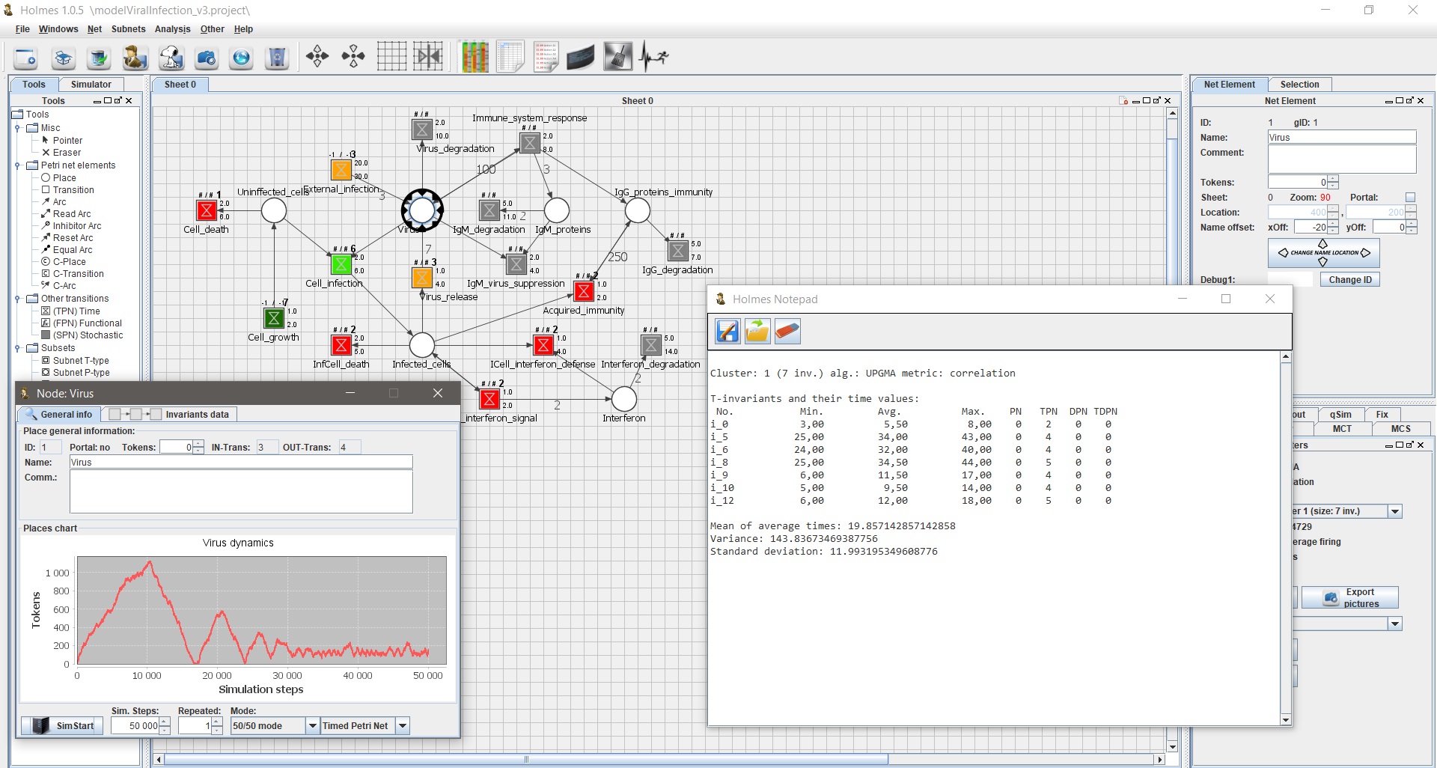
Task: Toggle the Portal checkbox in Net Element
Action: (1410, 198)
